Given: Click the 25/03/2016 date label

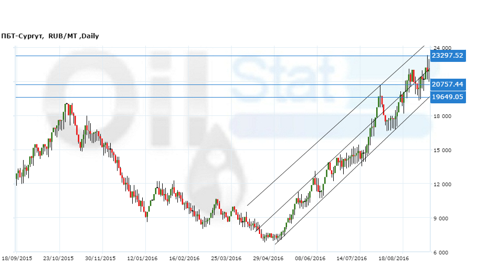Looking at the screenshot, I should [x=226, y=258].
